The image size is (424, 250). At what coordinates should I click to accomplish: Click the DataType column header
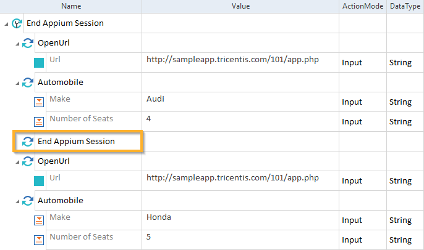tap(405, 6)
